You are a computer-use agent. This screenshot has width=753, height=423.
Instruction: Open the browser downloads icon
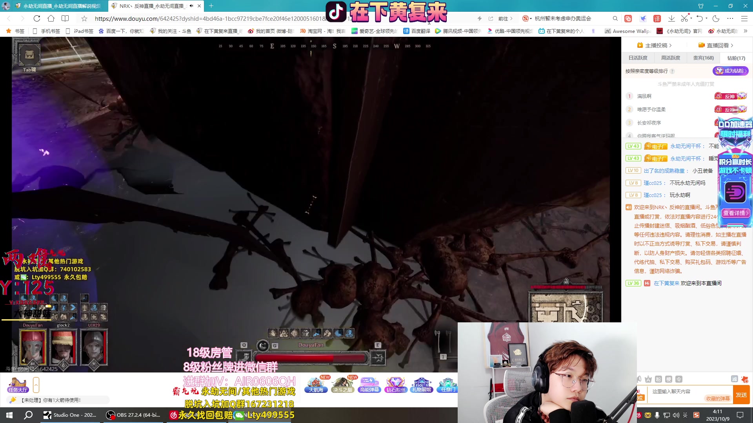coord(671,18)
